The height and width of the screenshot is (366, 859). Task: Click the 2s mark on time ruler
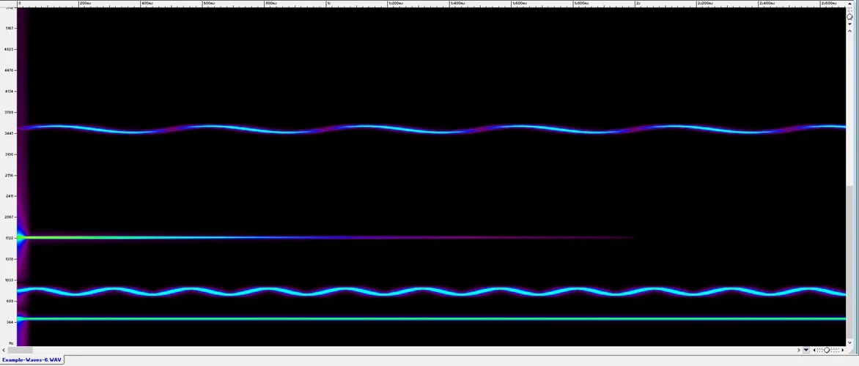[x=638, y=3]
